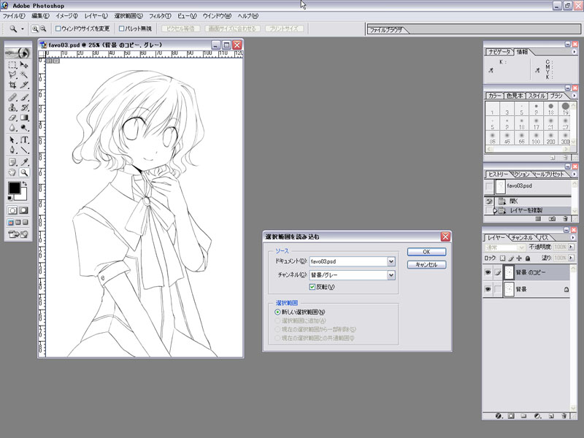Image resolution: width=584 pixels, height=438 pixels.
Task: Select the Magic Wand tool
Action: pyautogui.click(x=24, y=75)
